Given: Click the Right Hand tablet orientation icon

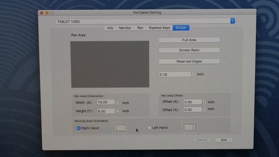Looking at the screenshot, I should [120, 128].
